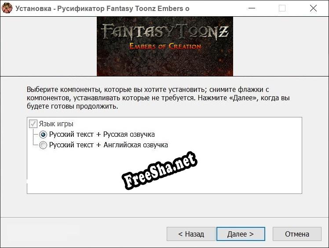
Task: Continue with the Далее > button
Action: point(241,234)
